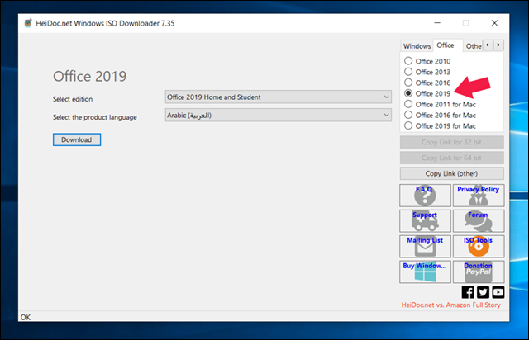Click Copy Link (other) button
529x340 pixels.
click(x=452, y=173)
